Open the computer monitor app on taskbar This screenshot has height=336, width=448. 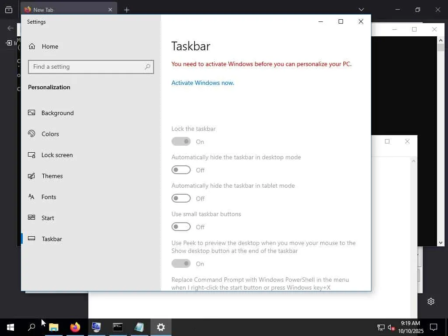coord(96,327)
